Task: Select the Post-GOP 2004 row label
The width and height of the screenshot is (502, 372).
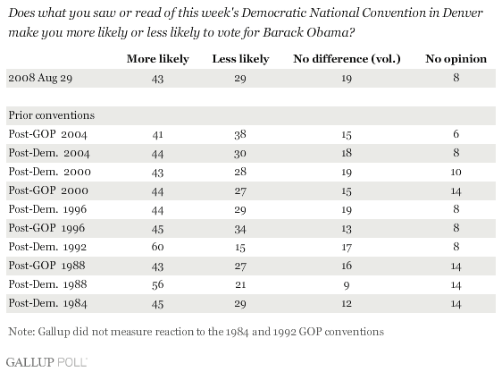Action: coord(47,134)
